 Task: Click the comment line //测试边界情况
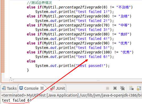(x=39, y=3)
